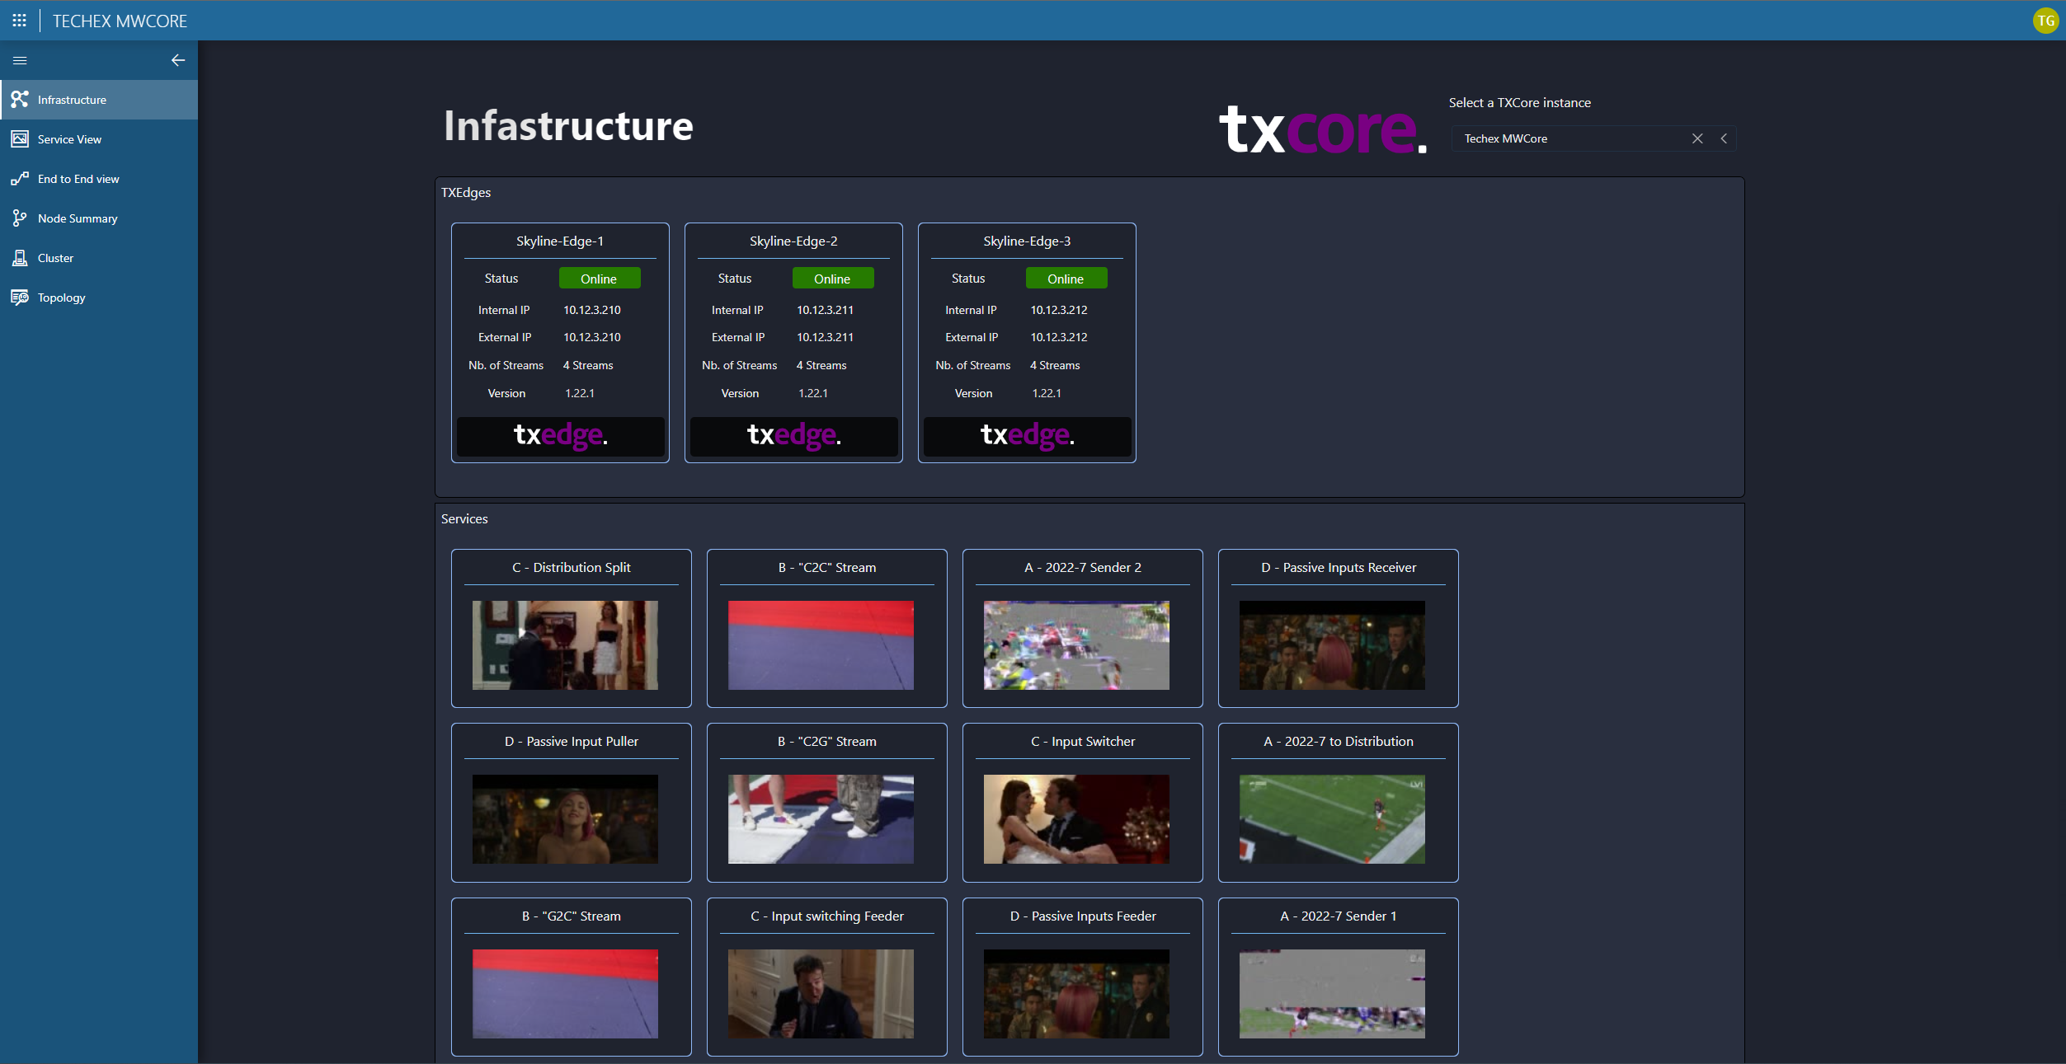Click 'Select a TXCore instance' label

point(1520,102)
